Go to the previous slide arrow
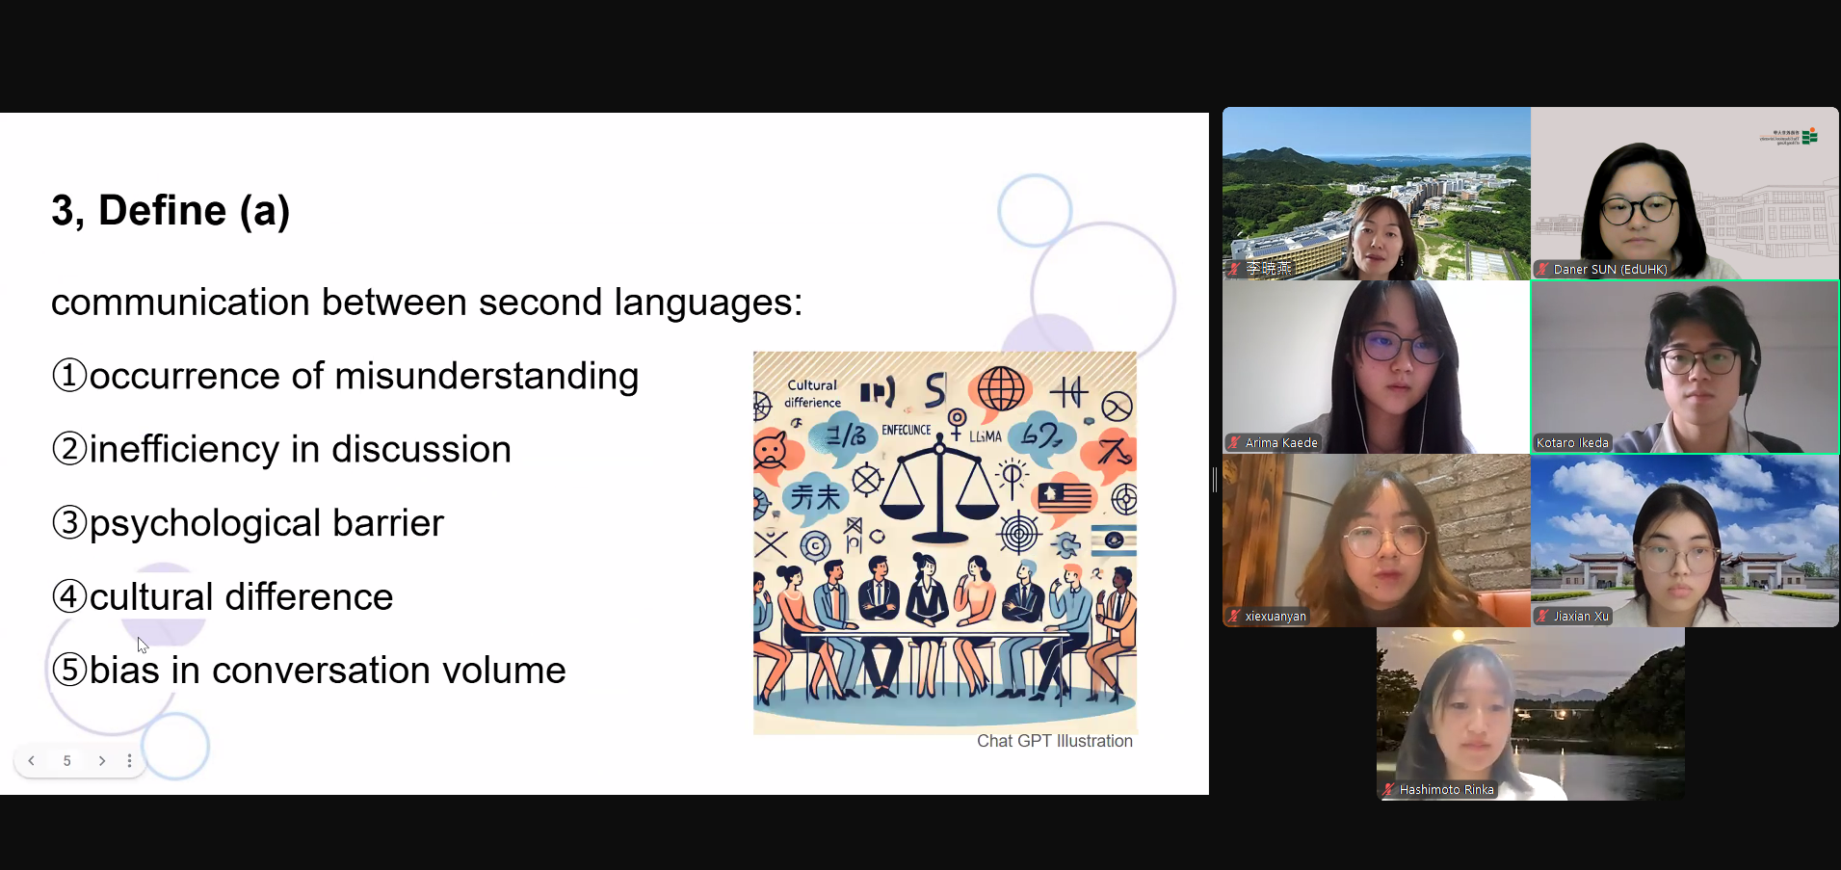 pos(32,761)
